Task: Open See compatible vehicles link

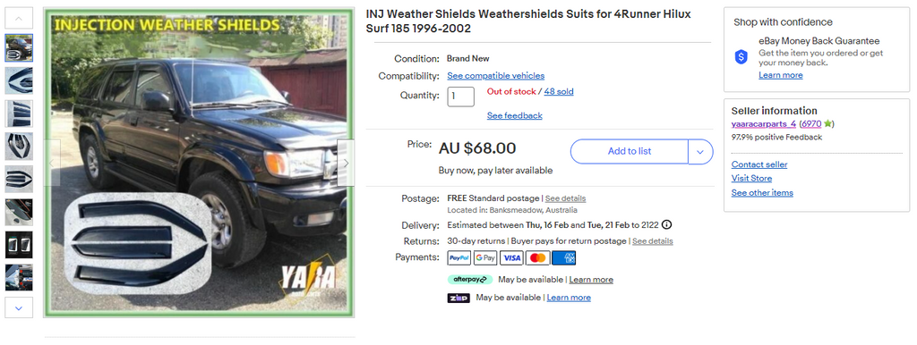Action: (x=496, y=76)
